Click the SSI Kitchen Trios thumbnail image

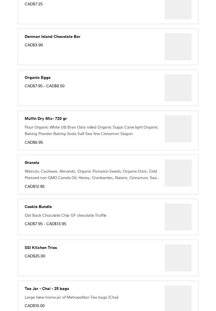pyautogui.click(x=178, y=258)
